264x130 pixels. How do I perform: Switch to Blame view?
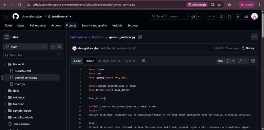[x=90, y=61]
